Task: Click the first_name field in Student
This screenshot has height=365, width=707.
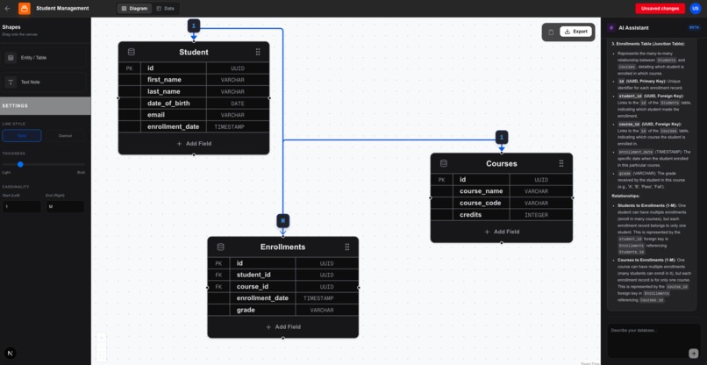Action: tap(164, 80)
